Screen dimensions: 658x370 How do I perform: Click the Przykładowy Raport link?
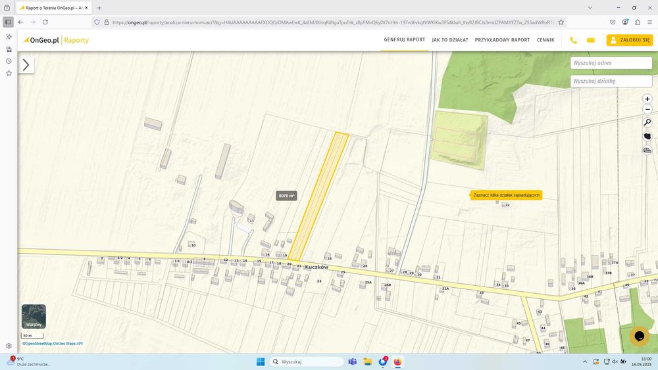pos(502,40)
